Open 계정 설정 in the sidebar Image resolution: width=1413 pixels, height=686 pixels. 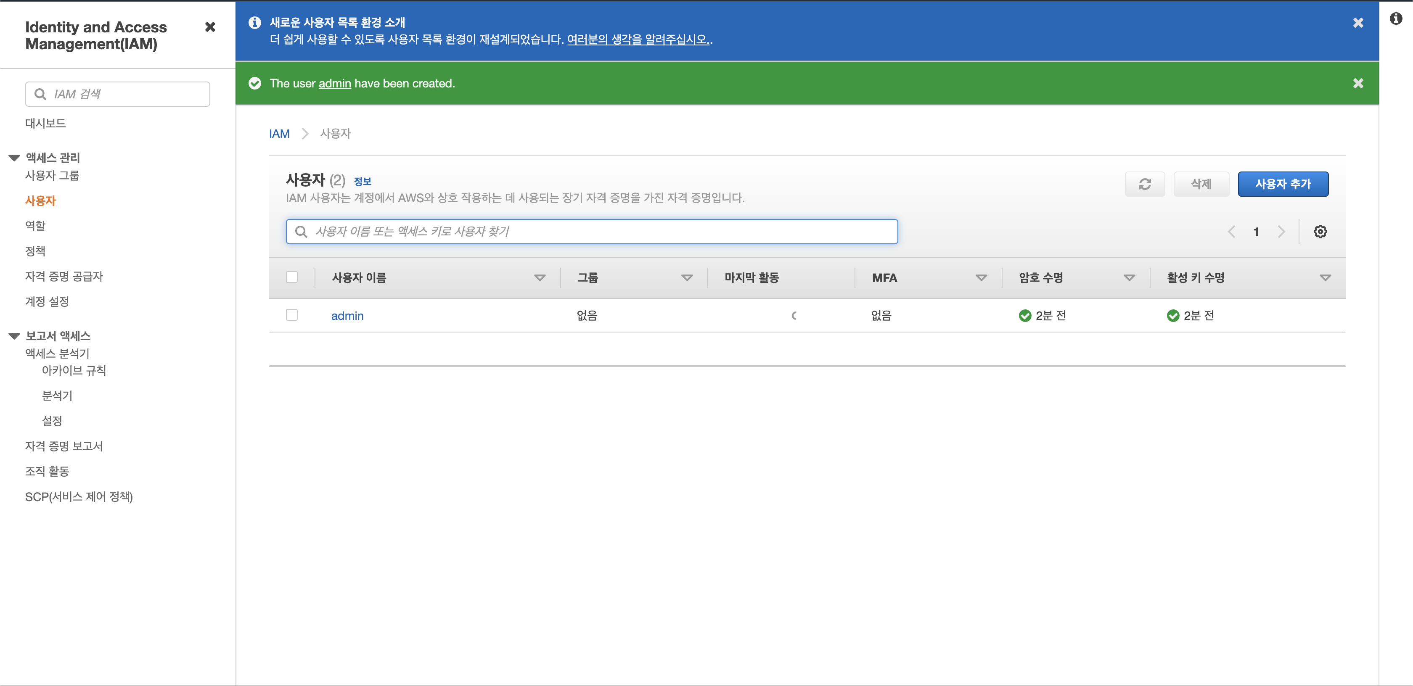(x=47, y=302)
